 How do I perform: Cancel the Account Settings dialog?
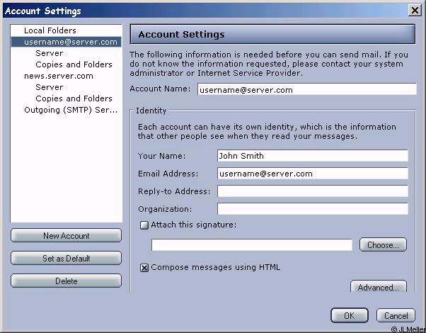pyautogui.click(x=396, y=315)
